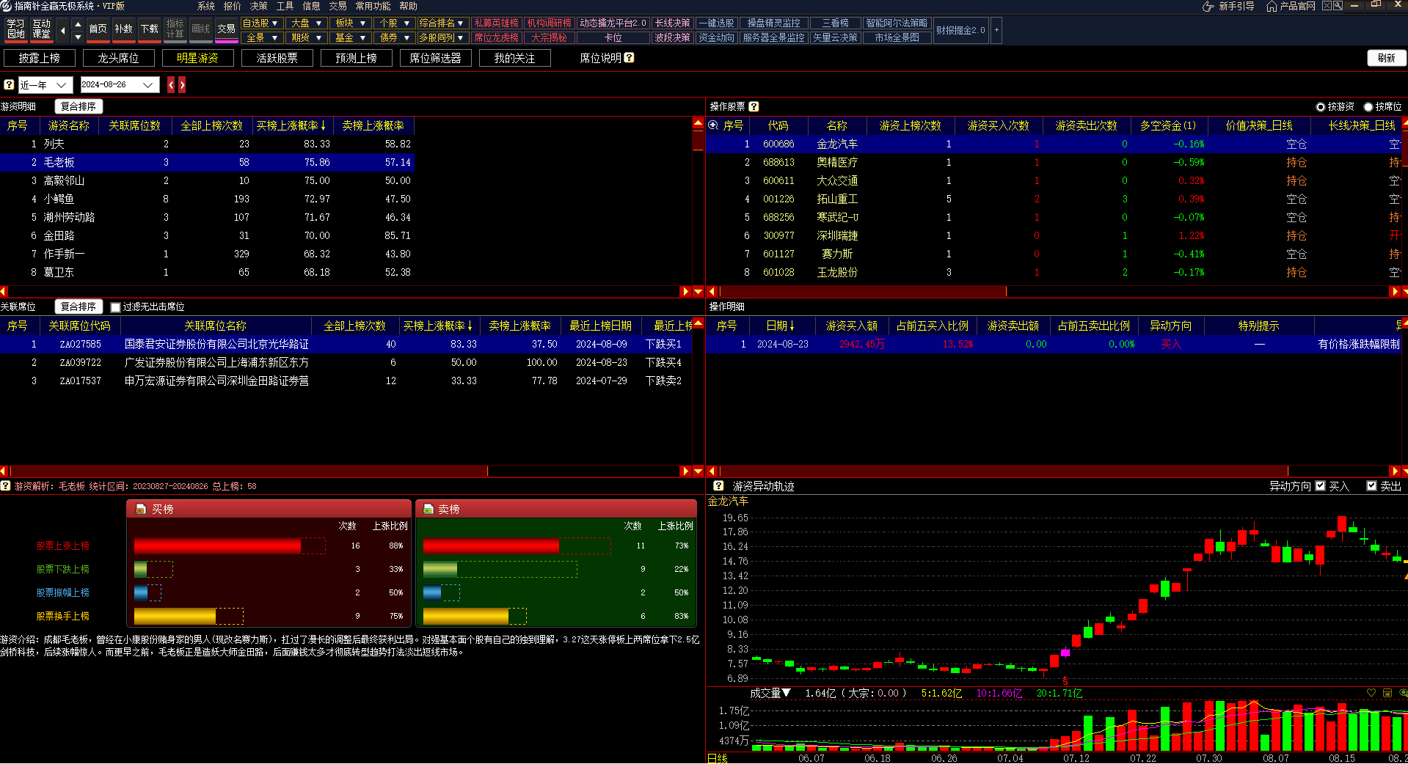Click the magnifier icon in 操作股票 header
Image resolution: width=1408 pixels, height=764 pixels.
click(x=712, y=125)
